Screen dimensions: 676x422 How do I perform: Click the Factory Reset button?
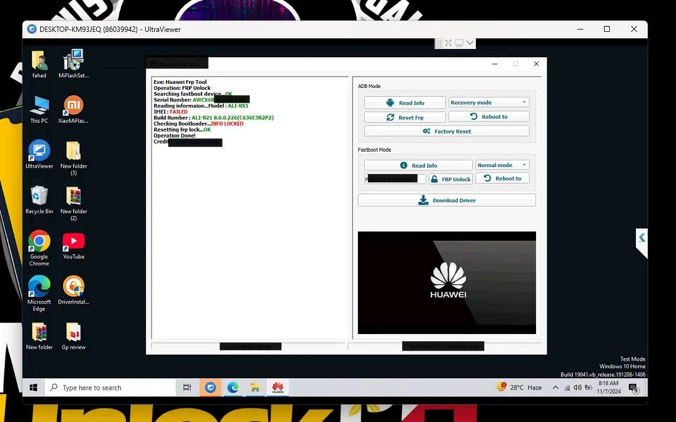click(x=447, y=131)
